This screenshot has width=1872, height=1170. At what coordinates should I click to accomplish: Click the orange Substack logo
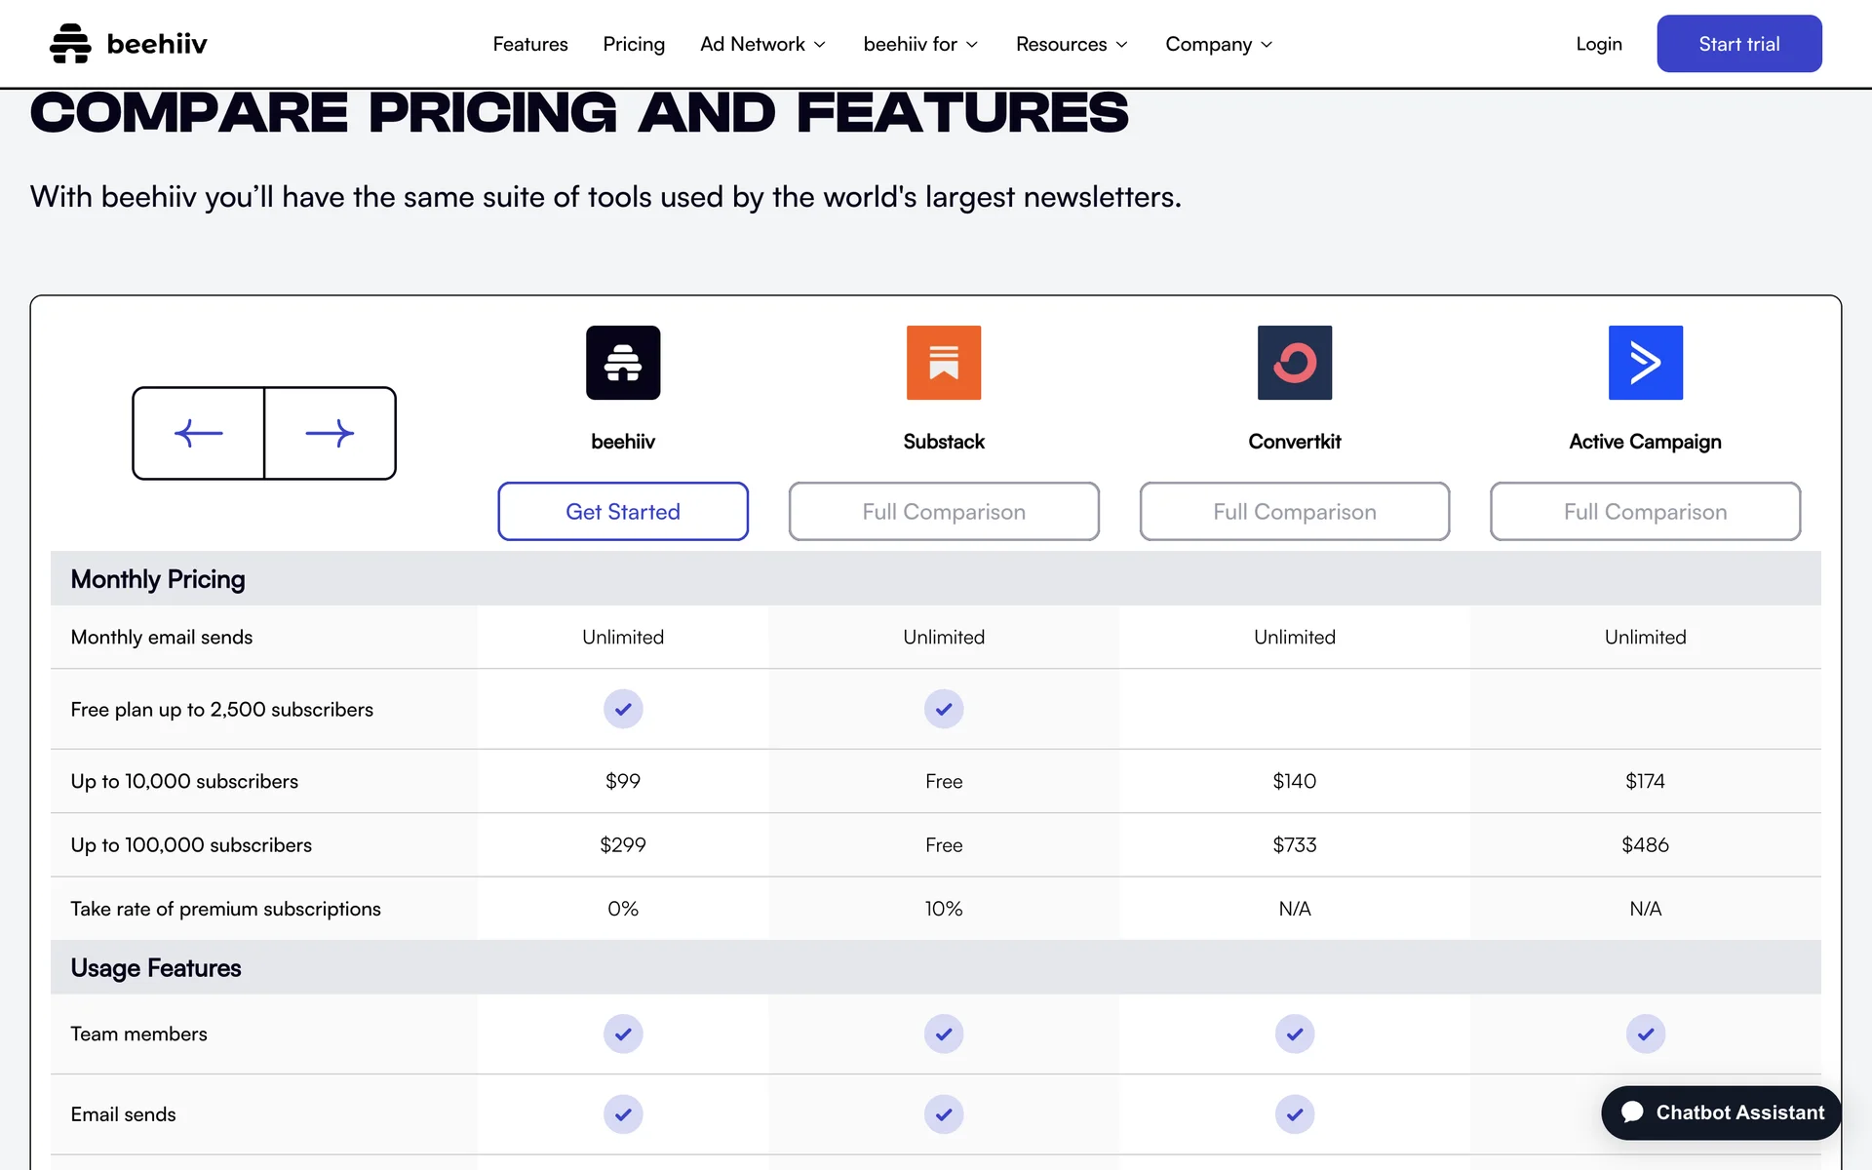(x=943, y=363)
